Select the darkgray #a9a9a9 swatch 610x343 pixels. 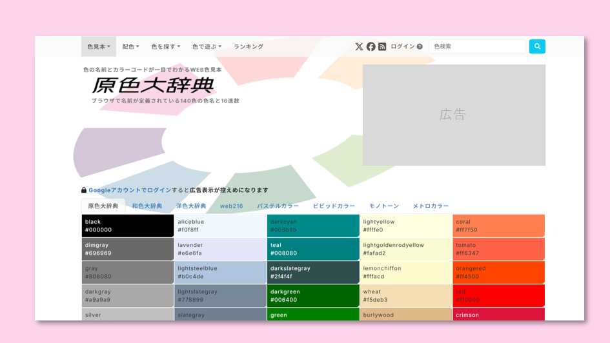point(128,295)
